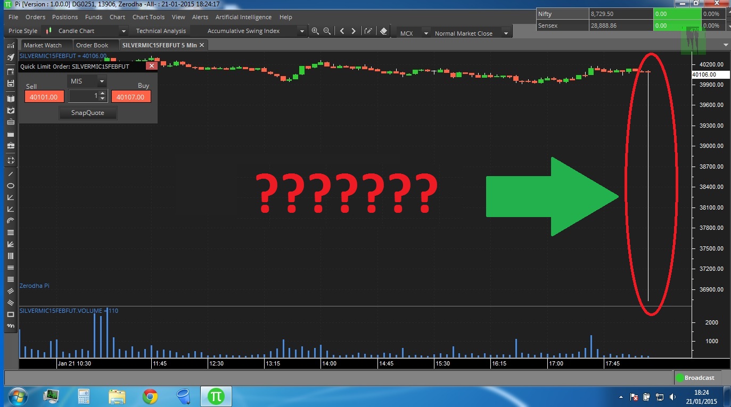Click the Buy 40107.00 button
The width and height of the screenshot is (731, 407).
131,96
